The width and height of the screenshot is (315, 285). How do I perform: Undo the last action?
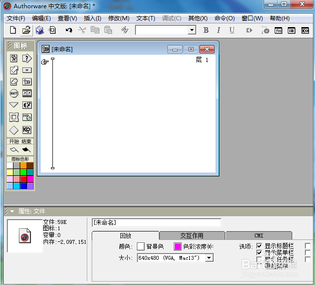(69, 30)
